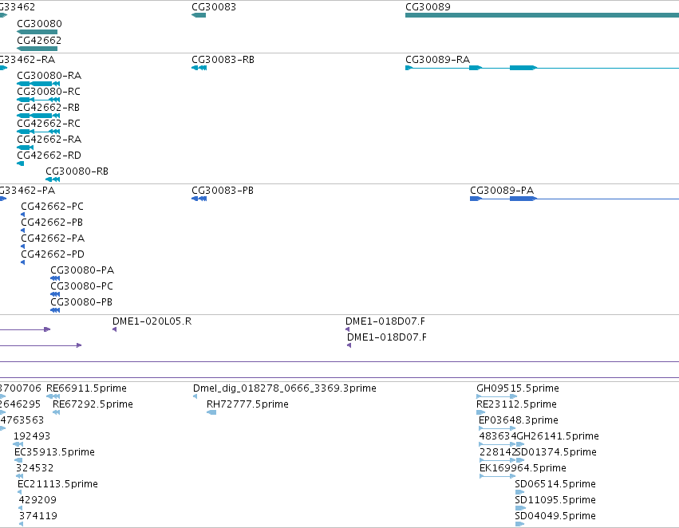Select EST feature 374119
The height and width of the screenshot is (528, 679).
38,517
